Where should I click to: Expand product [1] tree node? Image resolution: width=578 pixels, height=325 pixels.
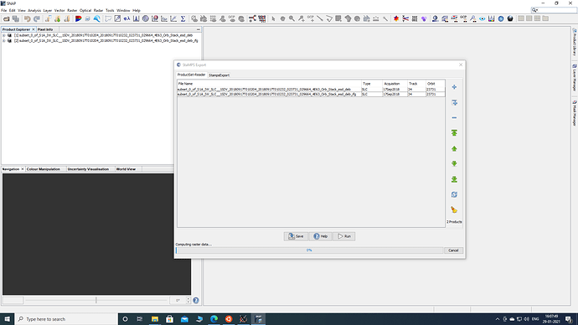pos(3,35)
